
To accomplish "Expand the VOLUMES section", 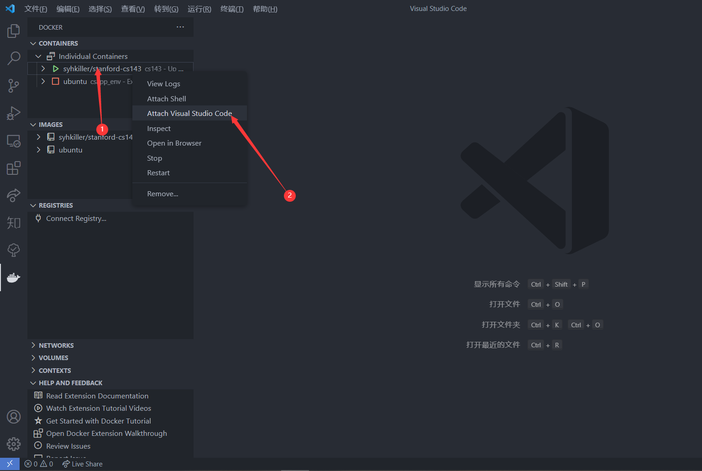I will 33,358.
